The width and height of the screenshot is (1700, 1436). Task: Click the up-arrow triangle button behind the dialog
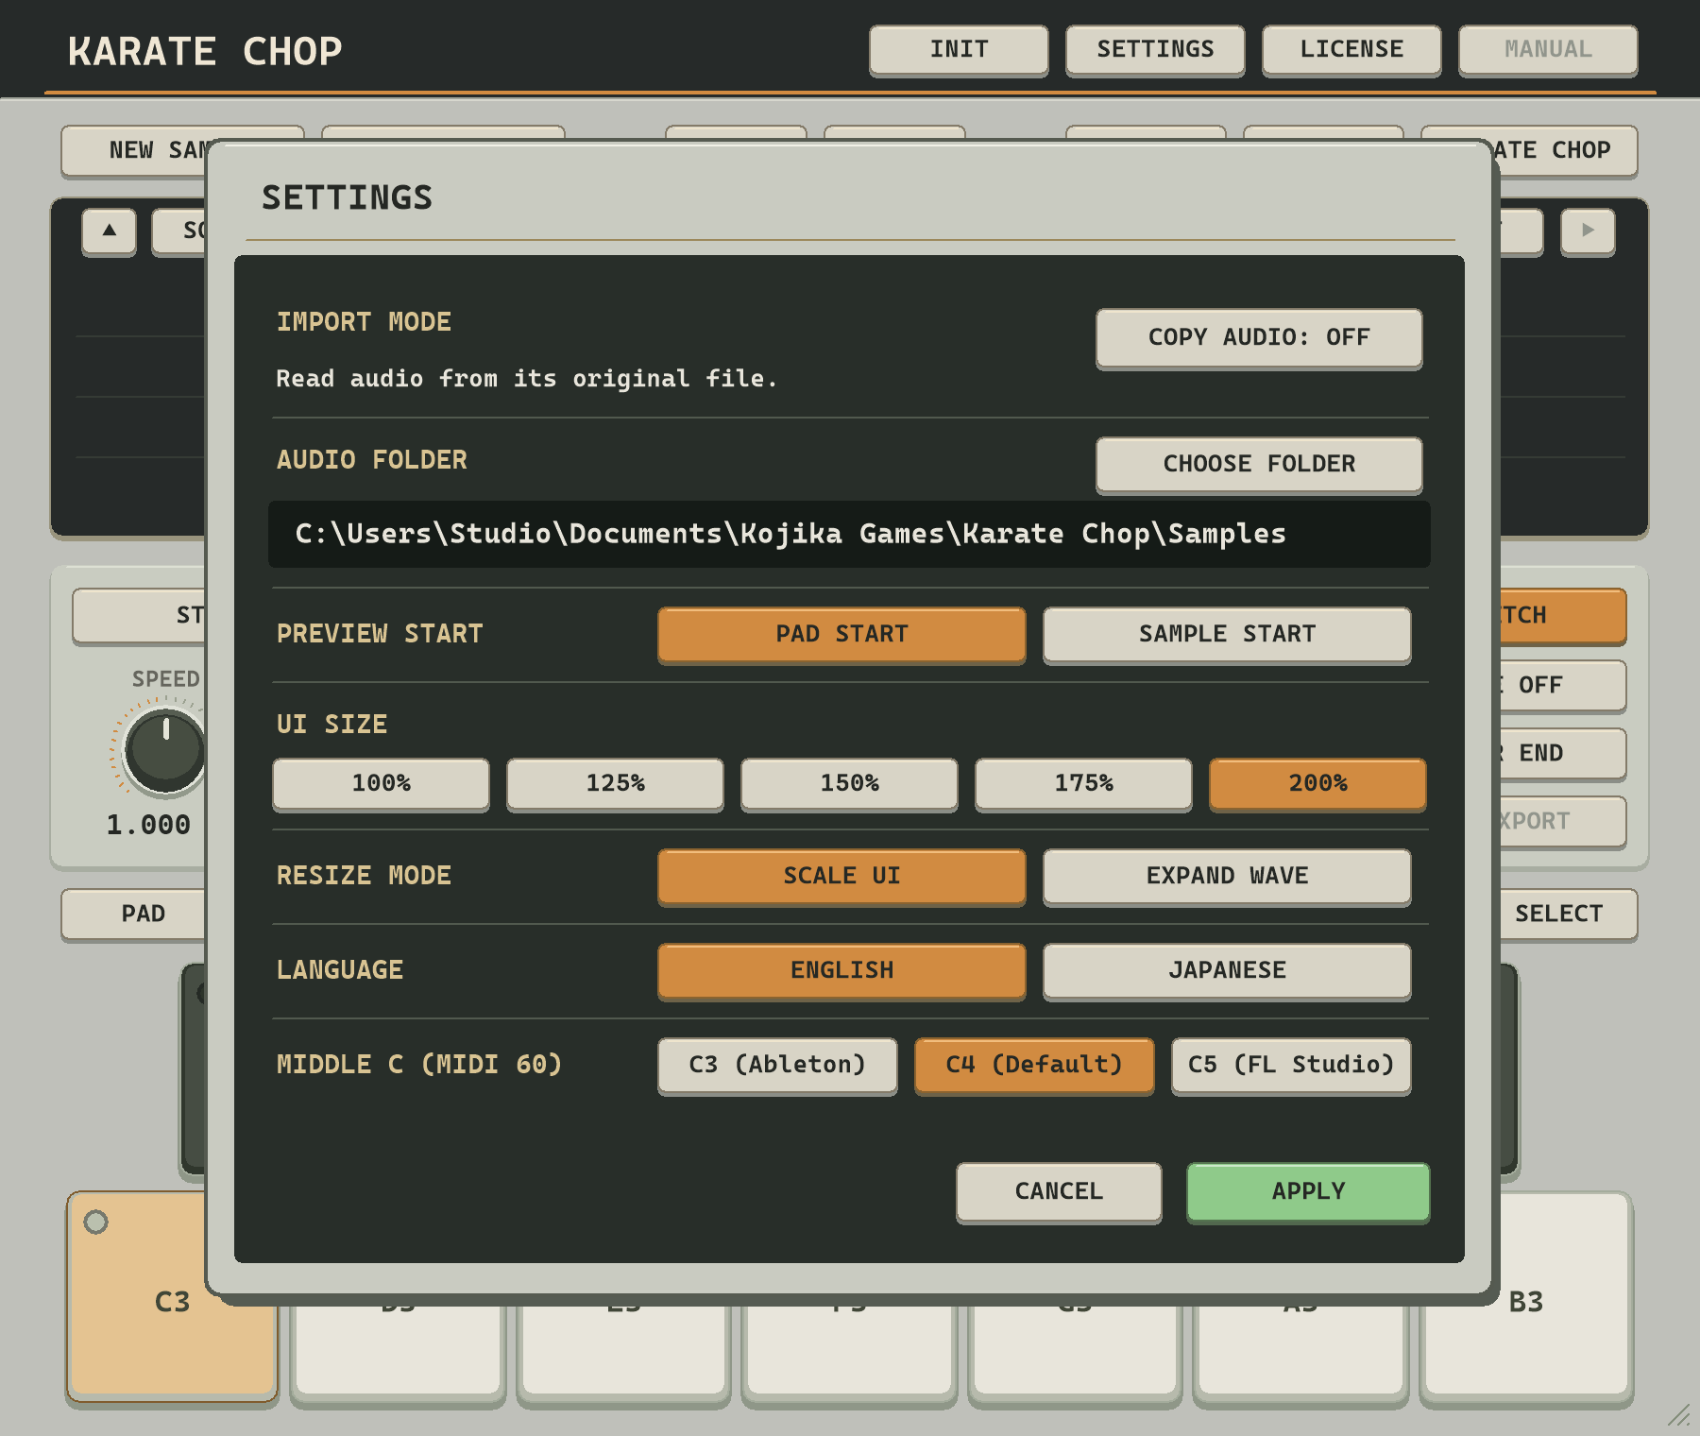[110, 231]
